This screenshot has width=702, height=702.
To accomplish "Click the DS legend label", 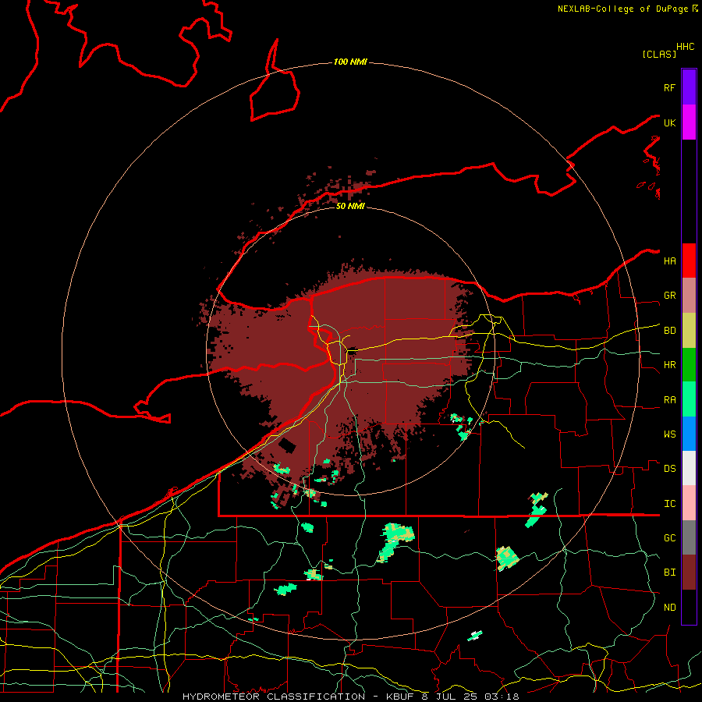I will pos(669,469).
